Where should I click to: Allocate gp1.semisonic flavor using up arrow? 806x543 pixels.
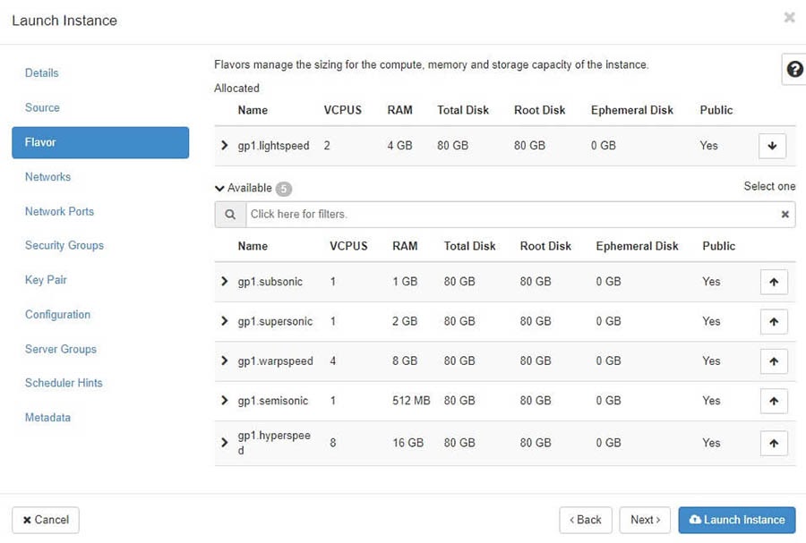point(774,401)
